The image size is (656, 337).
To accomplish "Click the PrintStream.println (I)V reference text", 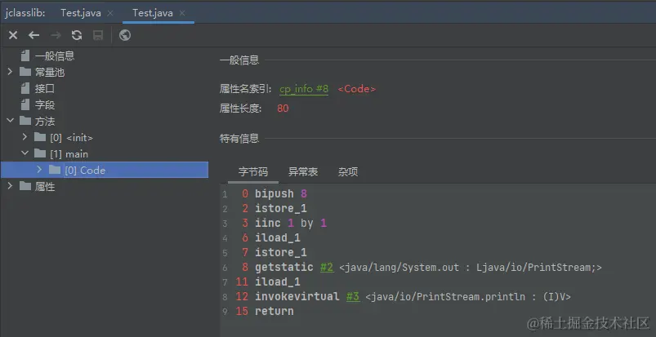I will click(x=468, y=297).
